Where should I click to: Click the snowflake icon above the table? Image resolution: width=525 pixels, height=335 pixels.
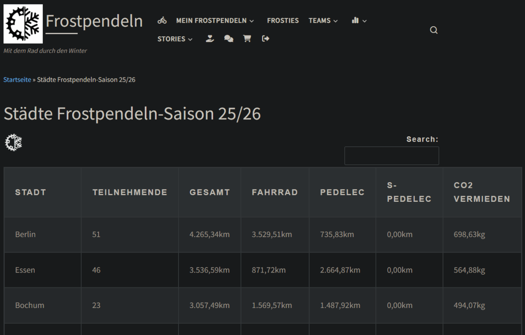tap(13, 142)
